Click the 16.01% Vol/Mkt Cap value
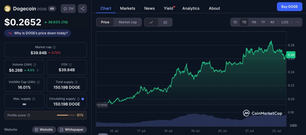 (24, 87)
